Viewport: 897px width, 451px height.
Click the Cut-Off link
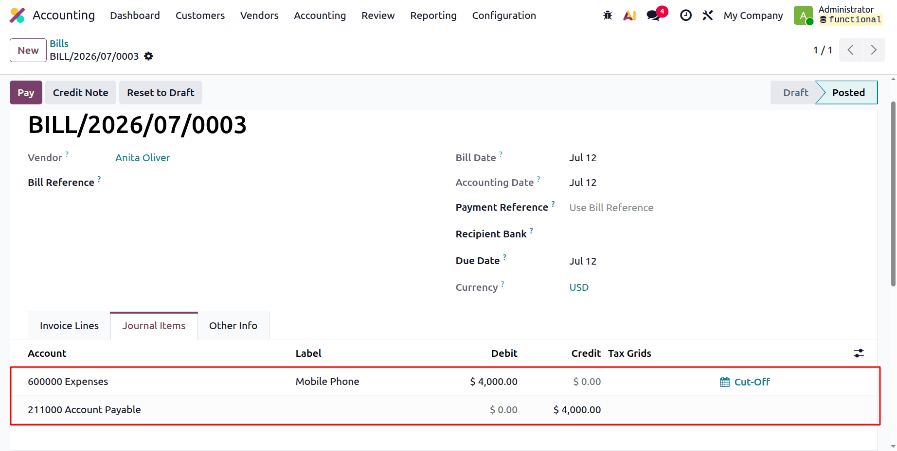pyautogui.click(x=752, y=382)
